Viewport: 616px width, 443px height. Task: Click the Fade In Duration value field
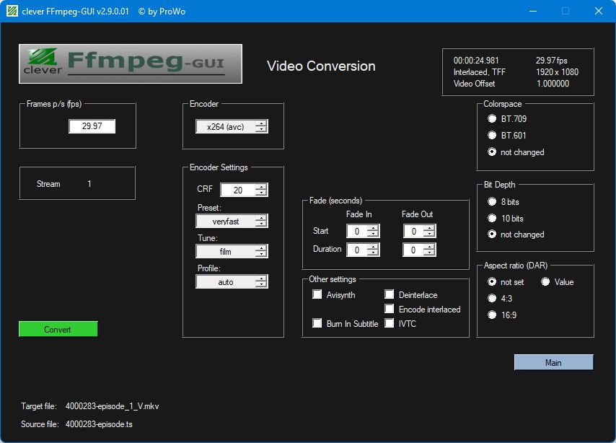pyautogui.click(x=357, y=250)
